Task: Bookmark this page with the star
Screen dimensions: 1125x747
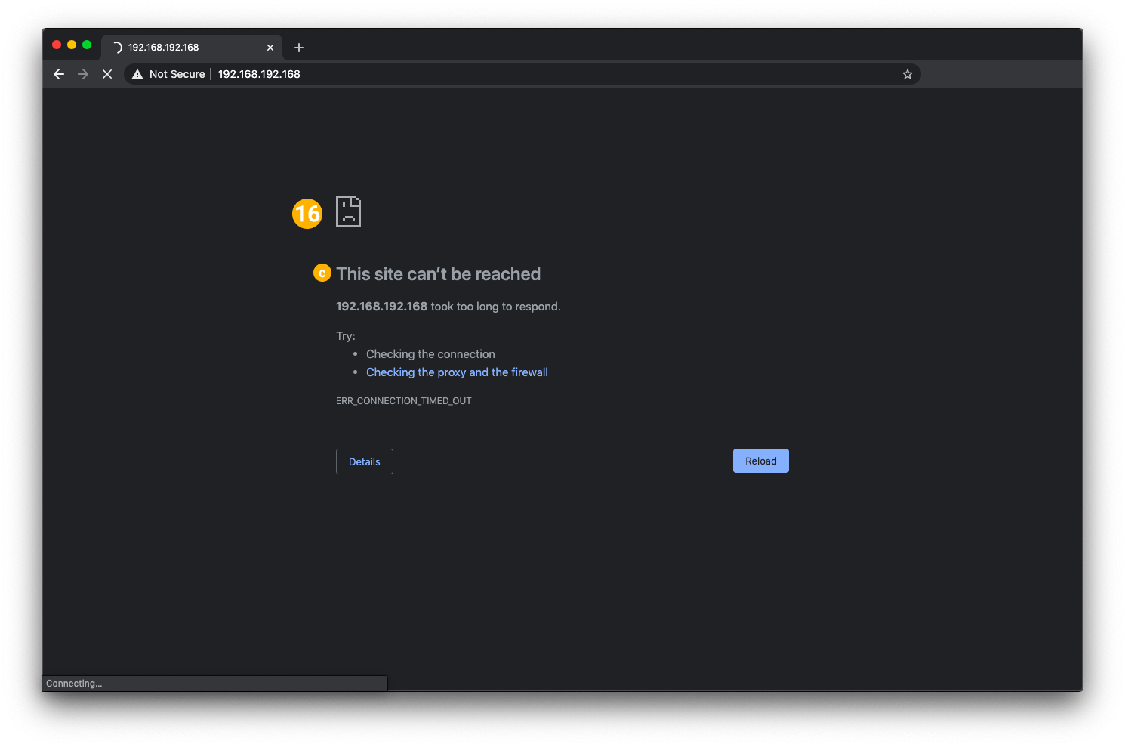Action: [x=908, y=74]
